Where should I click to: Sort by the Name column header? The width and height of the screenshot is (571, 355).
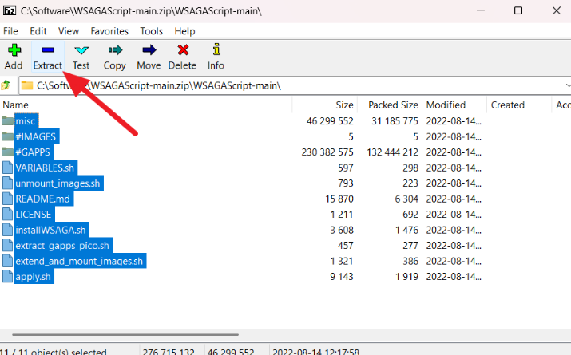(x=146, y=105)
